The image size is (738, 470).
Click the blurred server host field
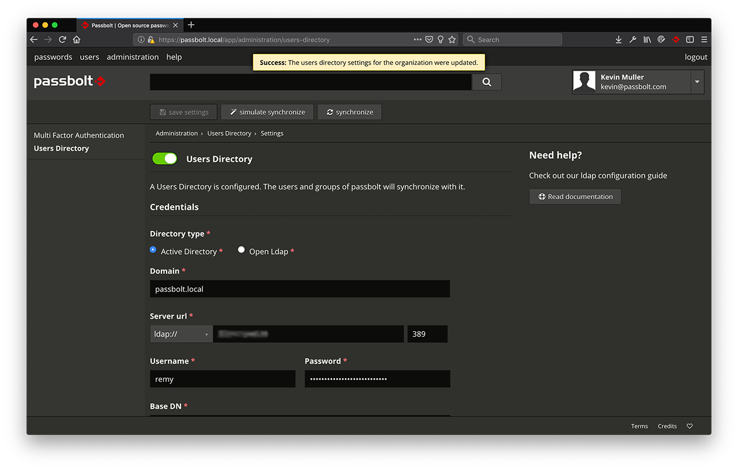[308, 334]
